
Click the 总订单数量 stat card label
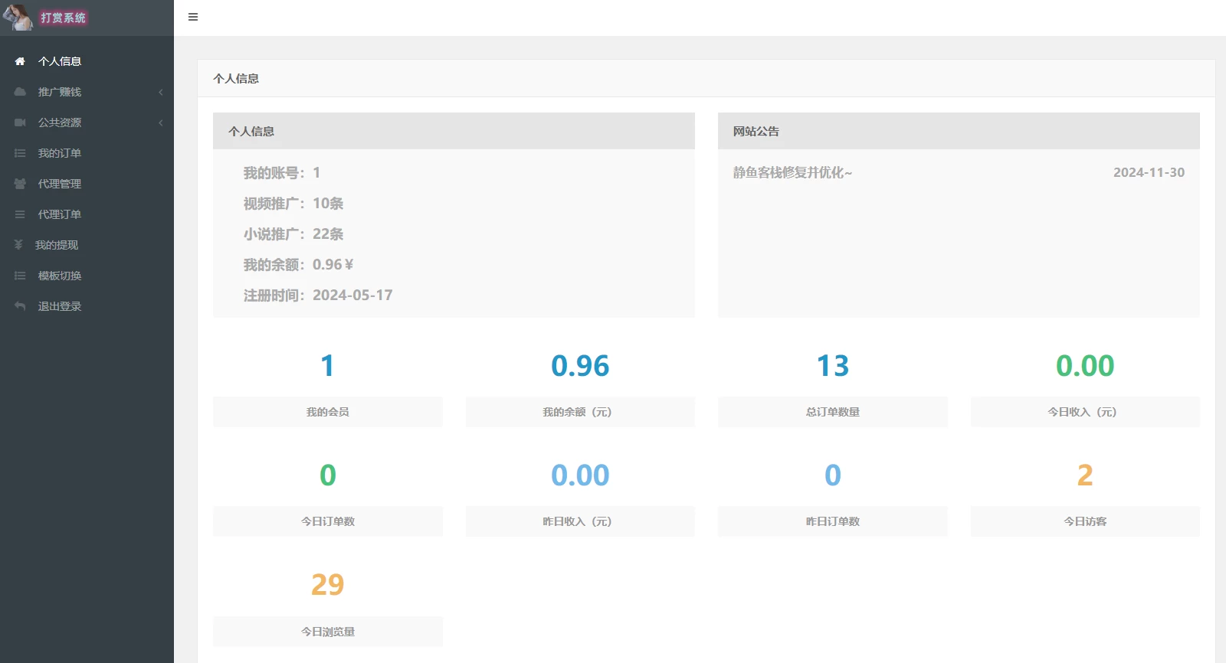pos(832,412)
